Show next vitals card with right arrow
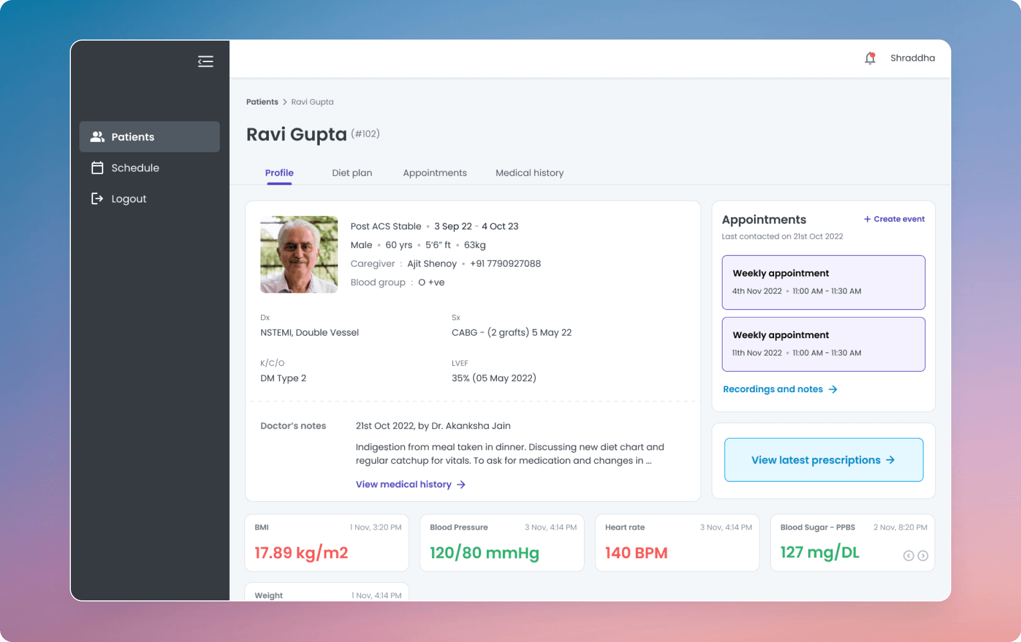 [923, 556]
